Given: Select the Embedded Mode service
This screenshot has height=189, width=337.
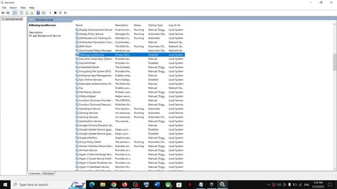Looking at the screenshot, I should (x=130, y=67).
